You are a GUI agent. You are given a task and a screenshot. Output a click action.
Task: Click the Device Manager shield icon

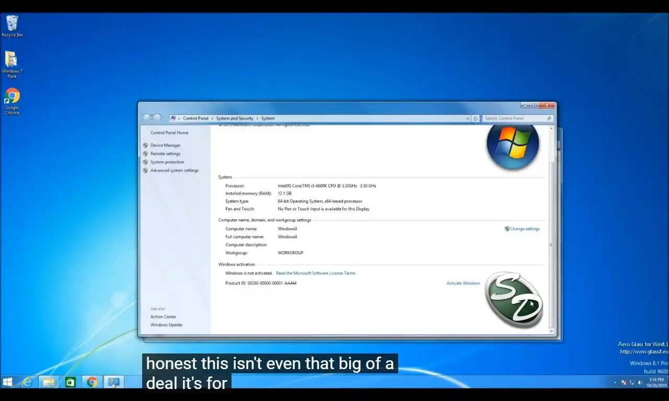click(x=145, y=145)
